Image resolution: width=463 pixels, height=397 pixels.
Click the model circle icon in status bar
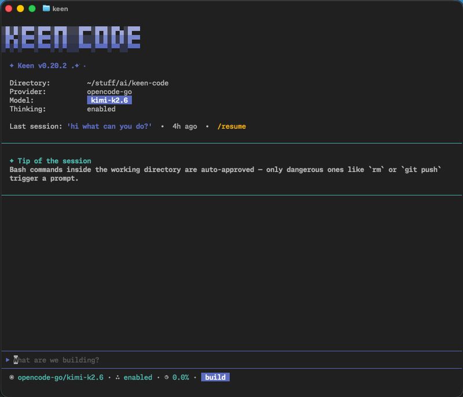point(12,377)
